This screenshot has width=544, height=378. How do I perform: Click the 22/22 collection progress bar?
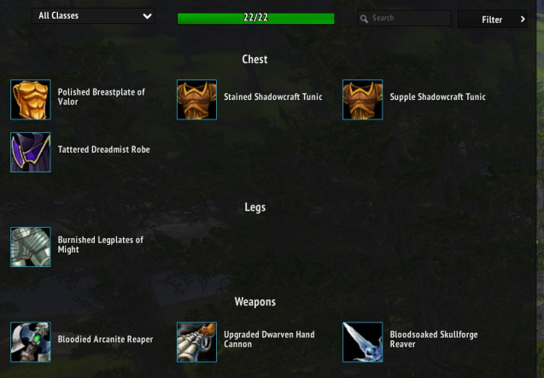click(255, 19)
